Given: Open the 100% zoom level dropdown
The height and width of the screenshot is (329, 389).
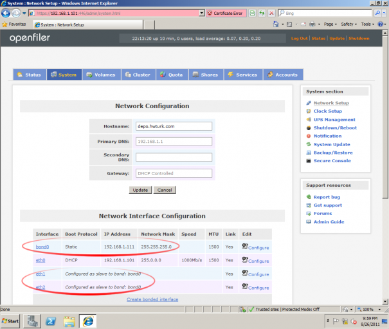Looking at the screenshot, I should pyautogui.click(x=379, y=310).
